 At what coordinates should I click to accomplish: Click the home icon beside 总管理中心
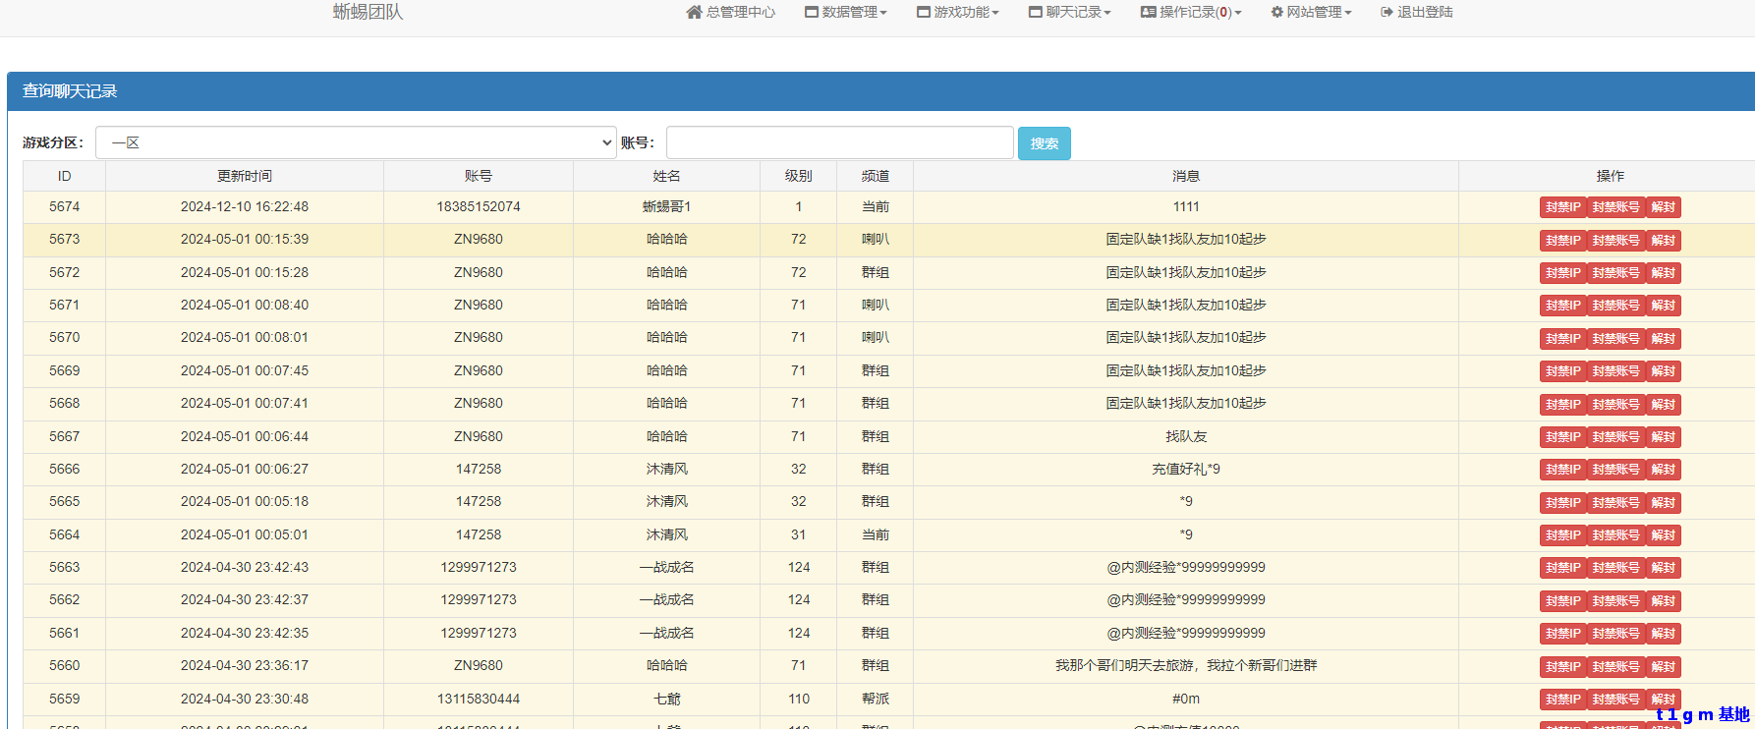coord(694,13)
